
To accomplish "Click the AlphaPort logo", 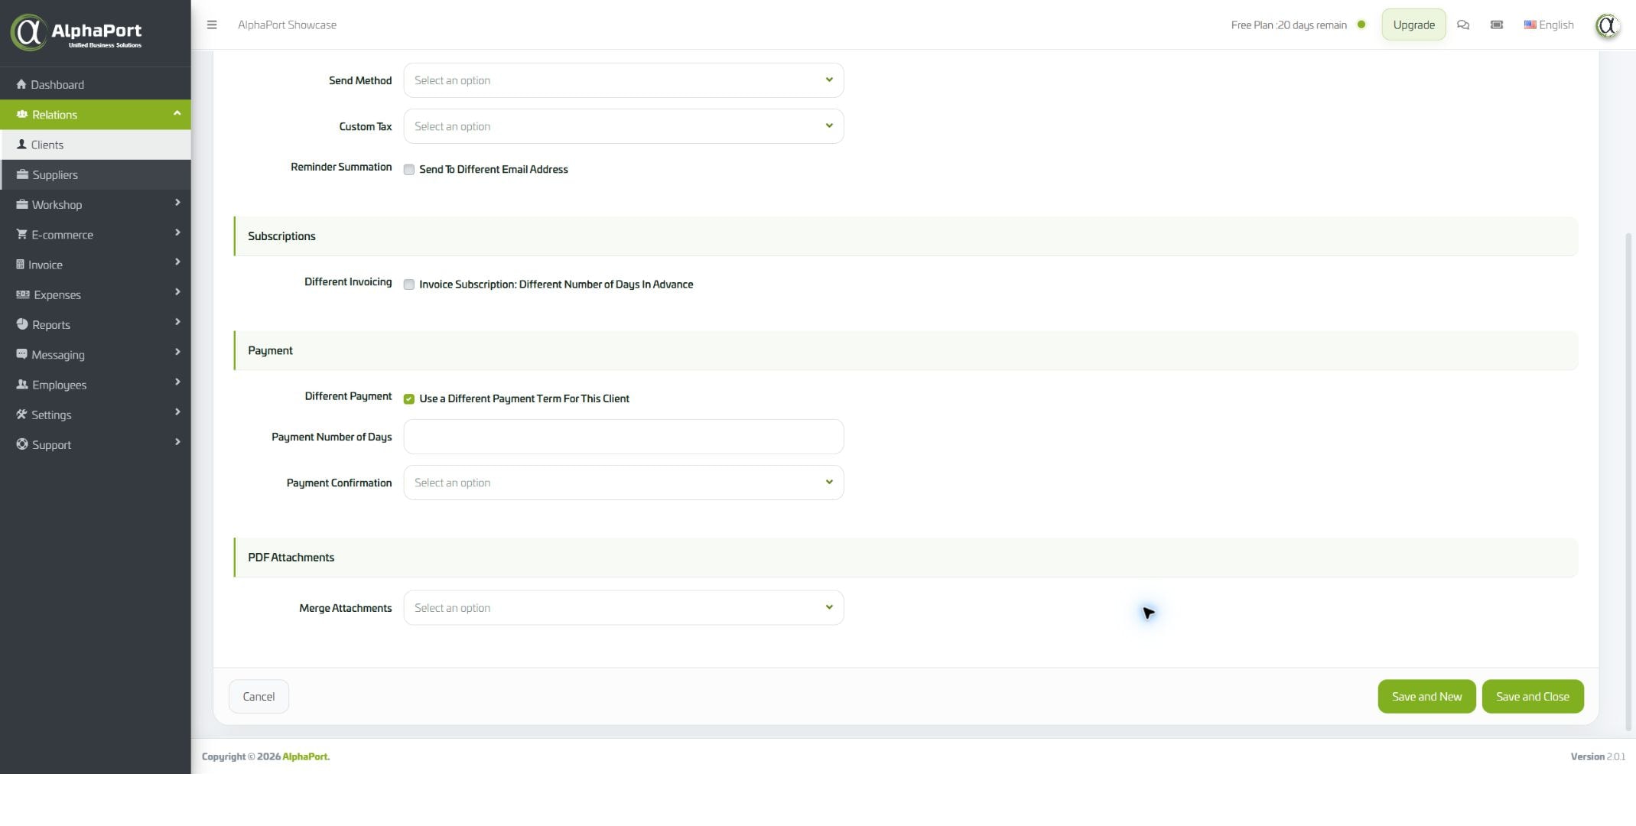I will 76,32.
